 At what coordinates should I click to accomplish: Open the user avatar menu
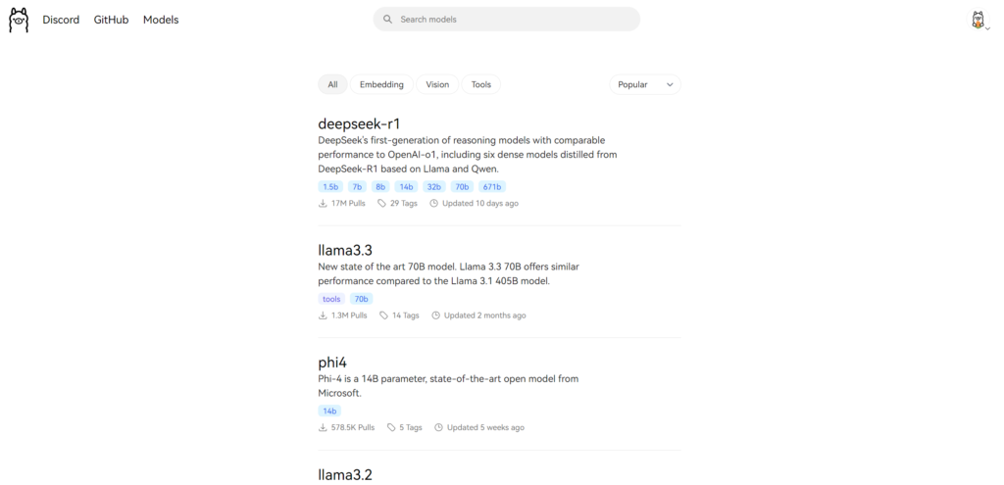point(978,20)
